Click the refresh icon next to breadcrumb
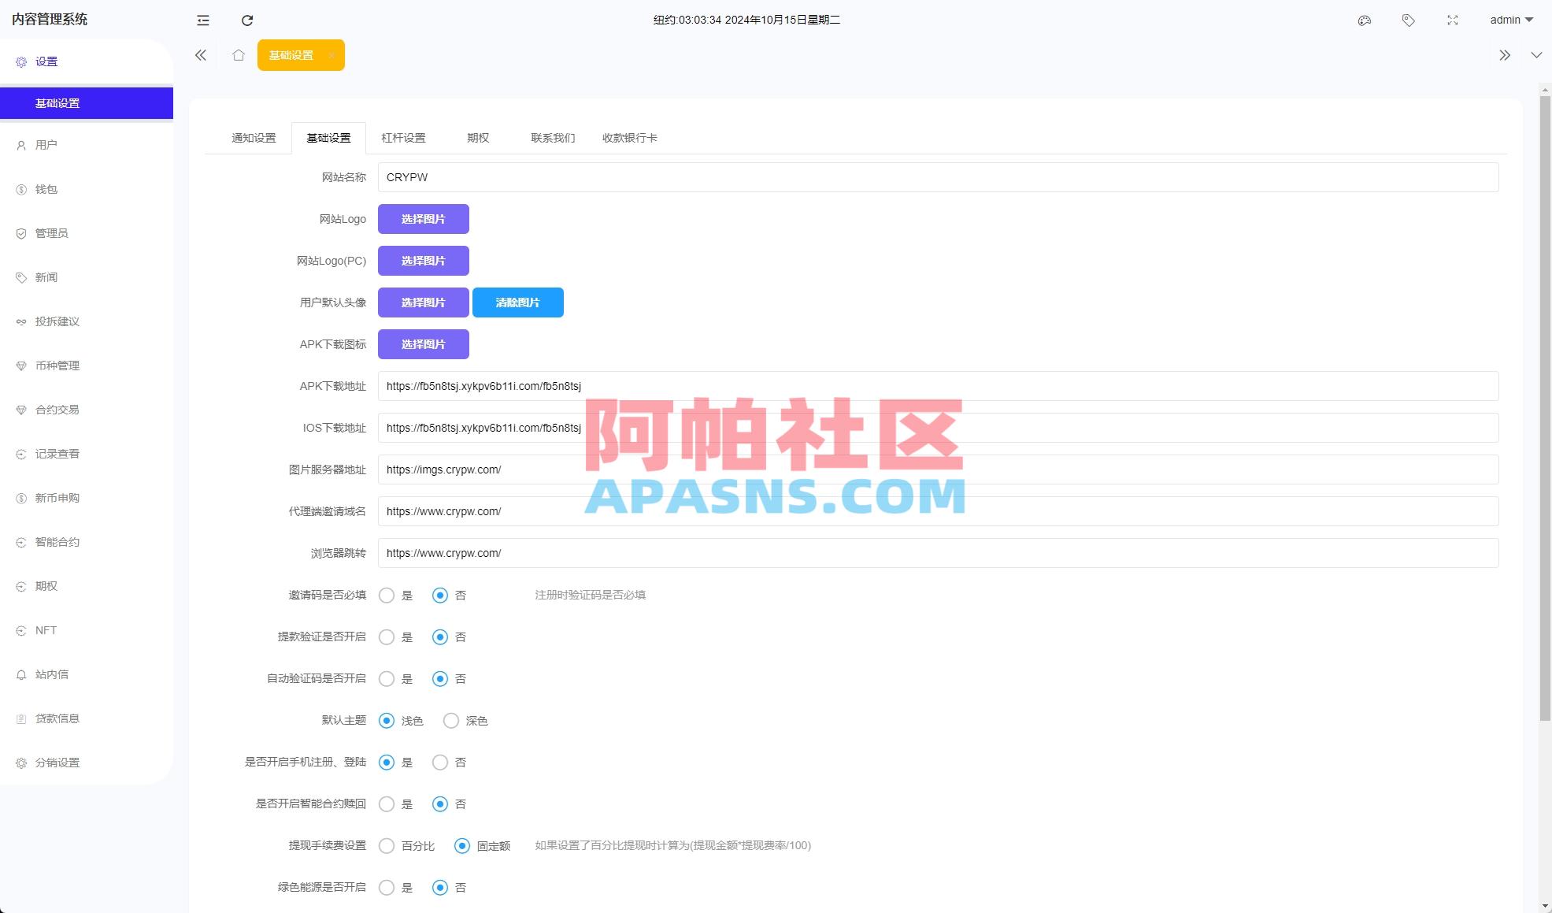This screenshot has width=1552, height=913. click(x=247, y=20)
